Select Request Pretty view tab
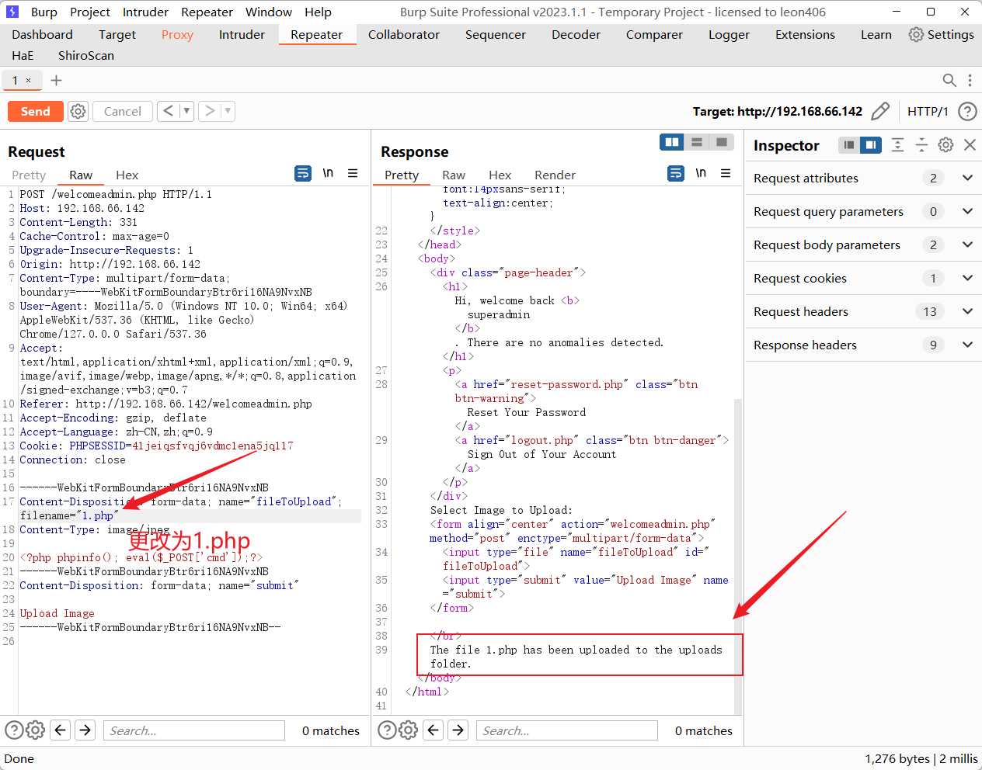Screen dimensions: 982x770 click(29, 175)
